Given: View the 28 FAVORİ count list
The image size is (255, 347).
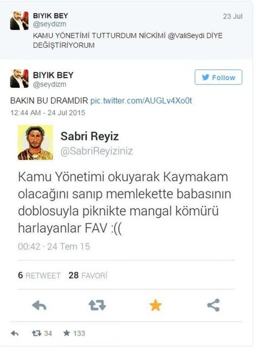Looking at the screenshot, I should click(x=88, y=275).
